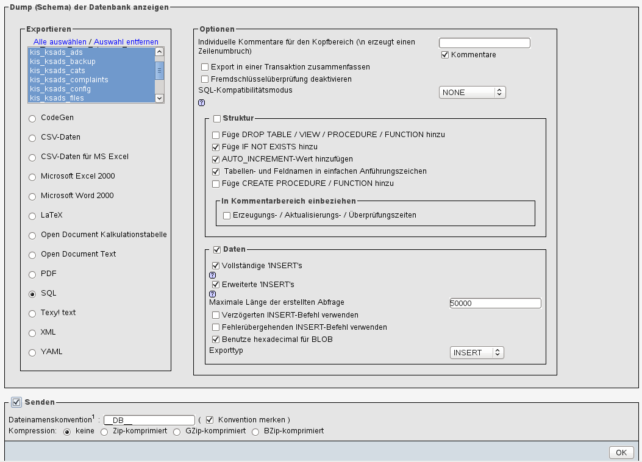Select kis_ksads_cats in table list
This screenshot has height=462, width=642.
tap(91, 70)
